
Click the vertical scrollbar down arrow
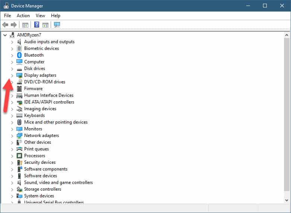coord(287,200)
